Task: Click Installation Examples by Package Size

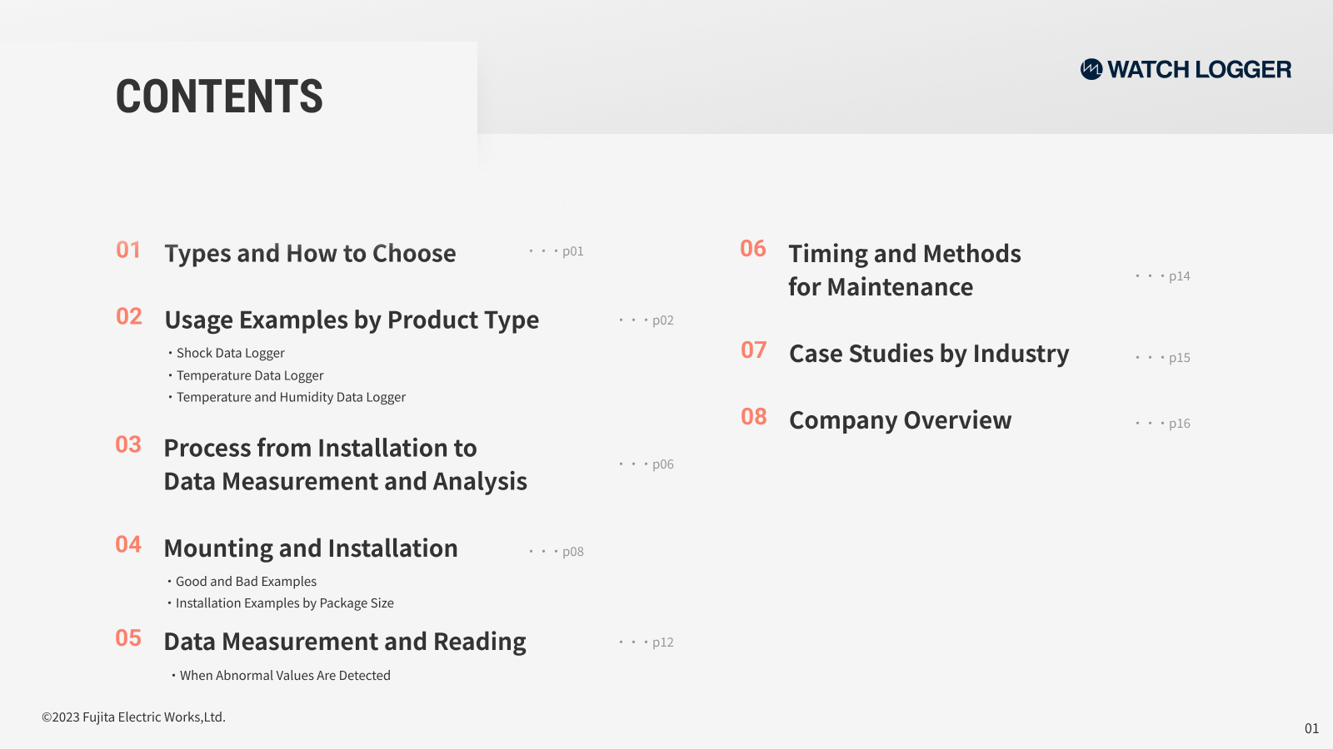Action: [x=284, y=603]
